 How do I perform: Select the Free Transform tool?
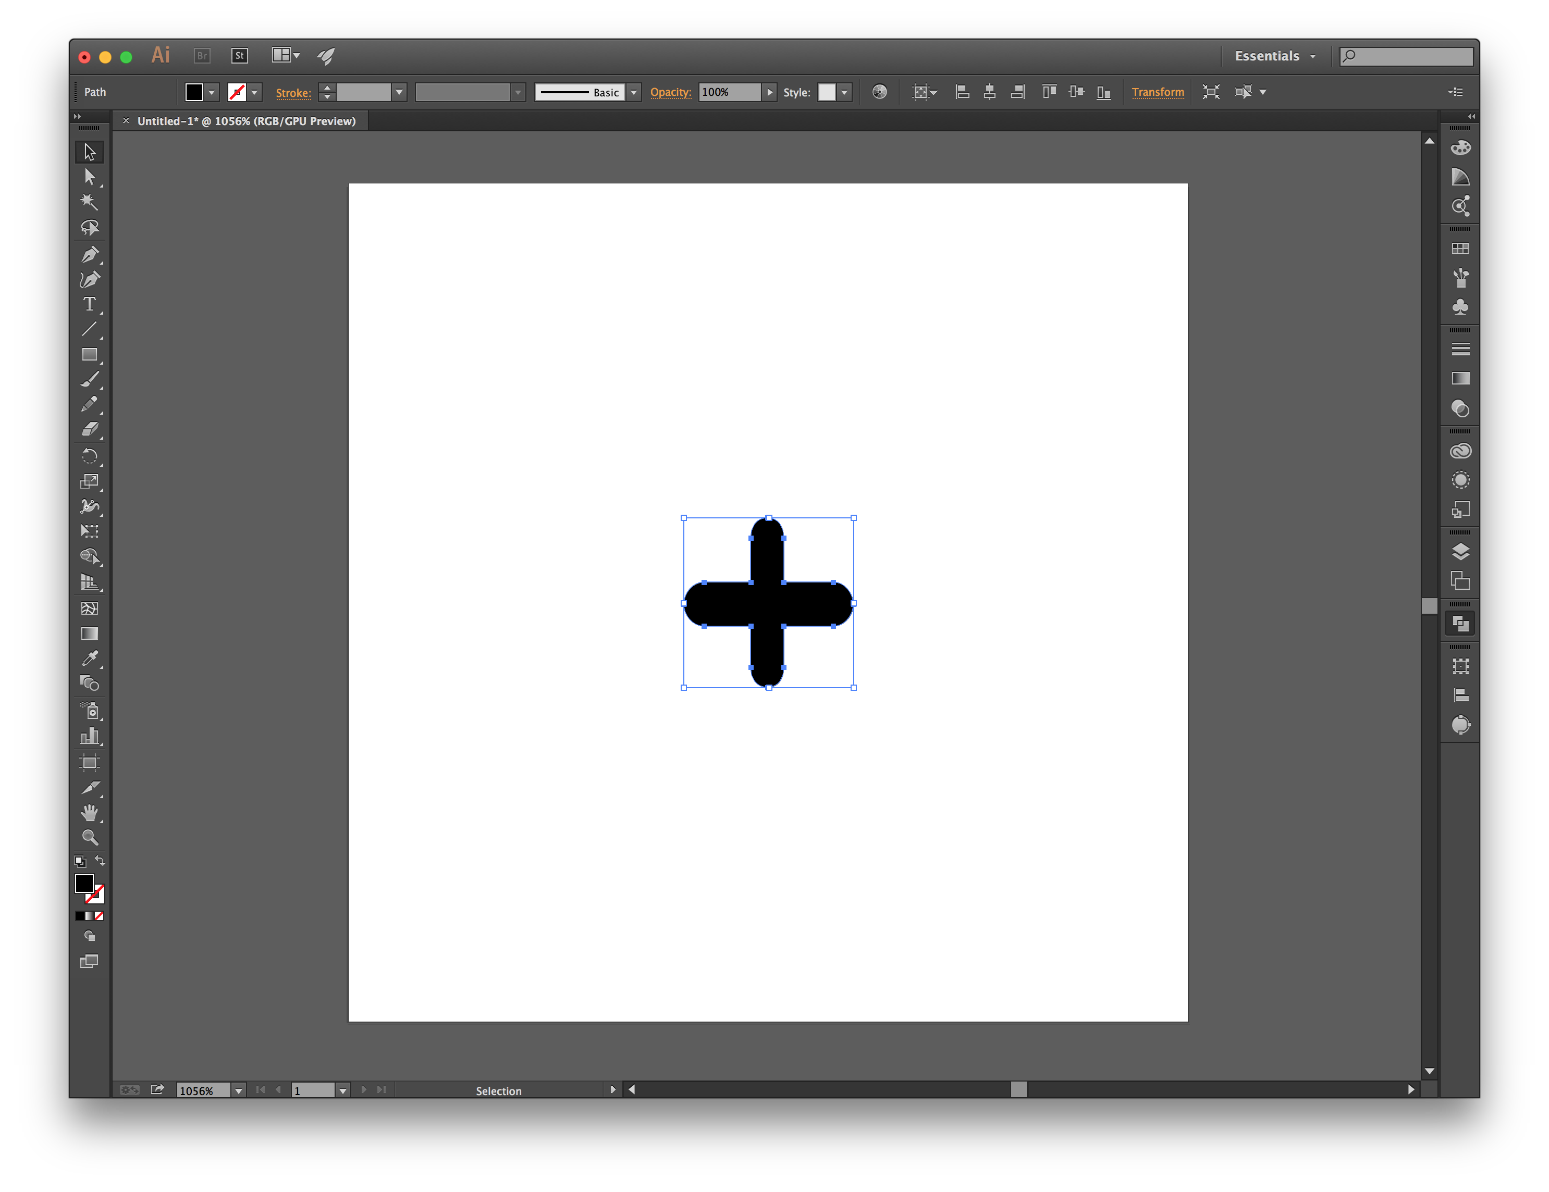89,531
